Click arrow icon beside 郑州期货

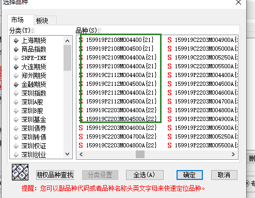coord(16,76)
